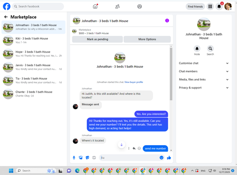Click the 'Message sent' bubble

click(91, 105)
